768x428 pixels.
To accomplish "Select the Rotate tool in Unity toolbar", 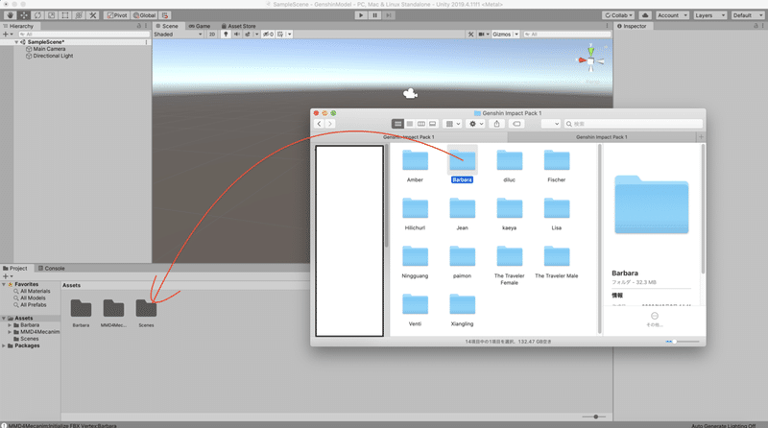I will point(37,15).
